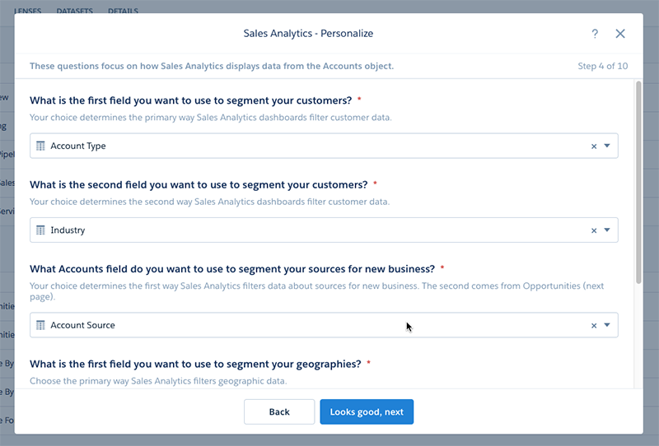Click Looks good, next button

(x=367, y=412)
